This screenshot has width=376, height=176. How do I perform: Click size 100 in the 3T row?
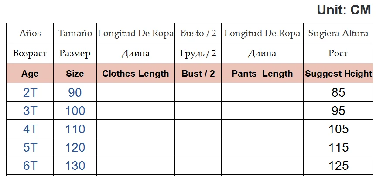coord(75,111)
